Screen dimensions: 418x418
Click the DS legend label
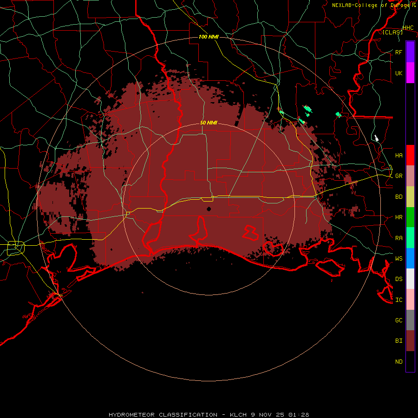[398, 279]
